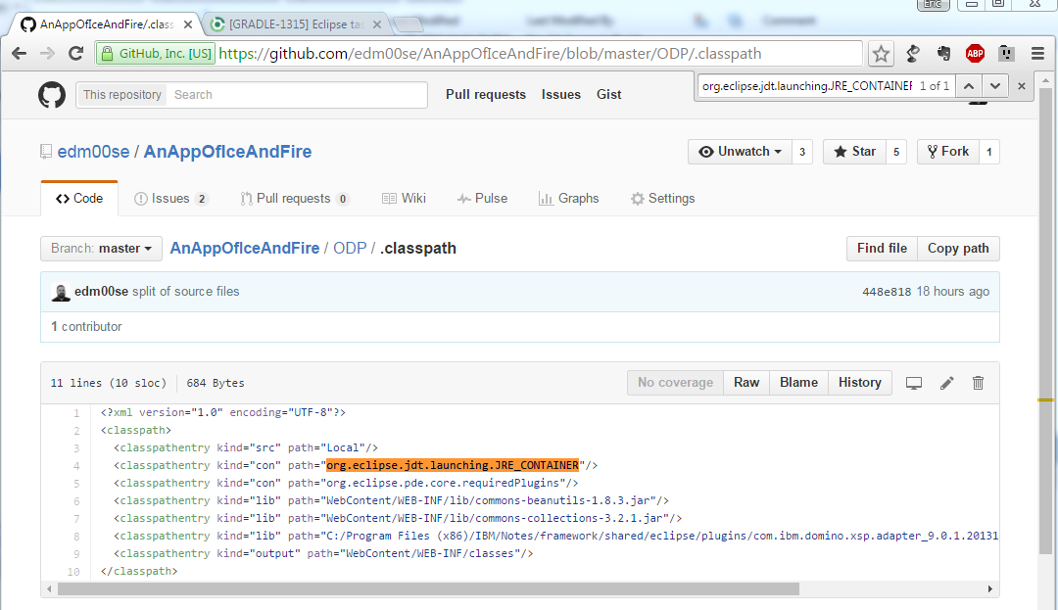Click stargazers count 5
This screenshot has width=1058, height=610.
coord(896,152)
